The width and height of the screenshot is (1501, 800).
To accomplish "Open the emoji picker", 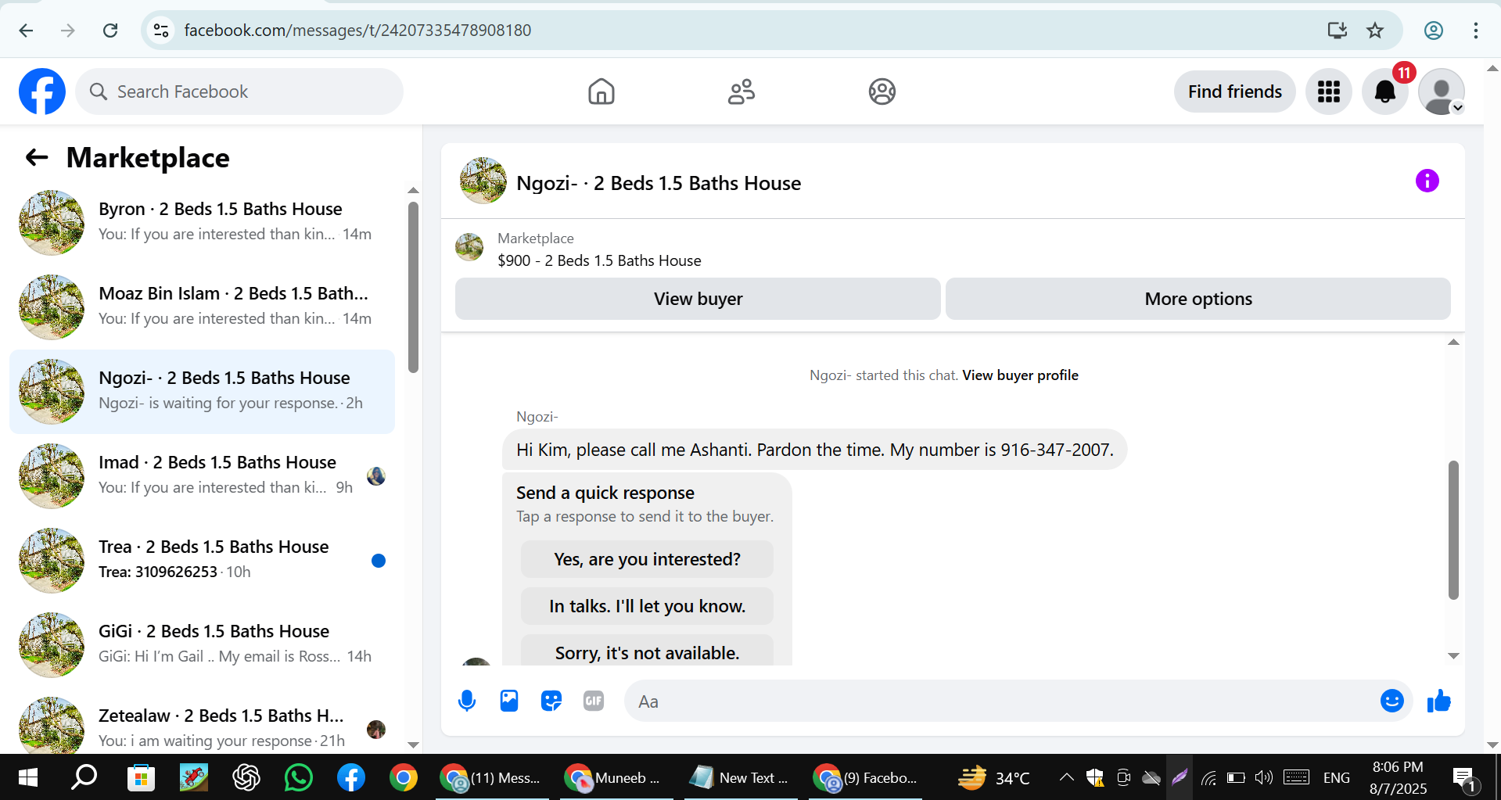I will pyautogui.click(x=1391, y=701).
